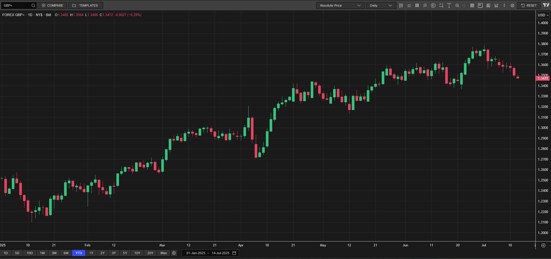Select the 6M time range

point(66,253)
